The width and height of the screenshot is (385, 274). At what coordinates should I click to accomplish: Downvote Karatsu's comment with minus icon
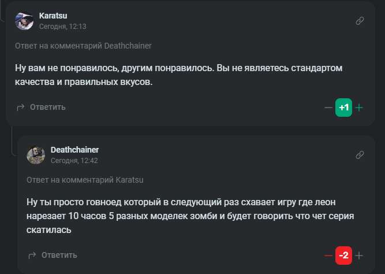pos(328,108)
